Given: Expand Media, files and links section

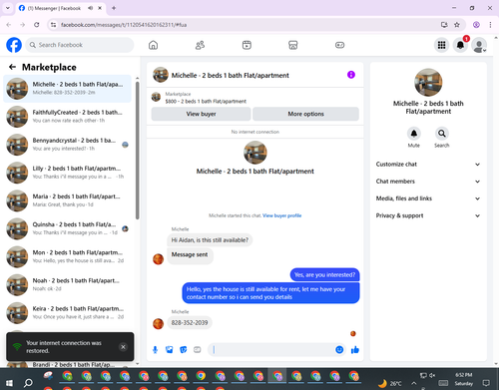Looking at the screenshot, I should [428, 198].
